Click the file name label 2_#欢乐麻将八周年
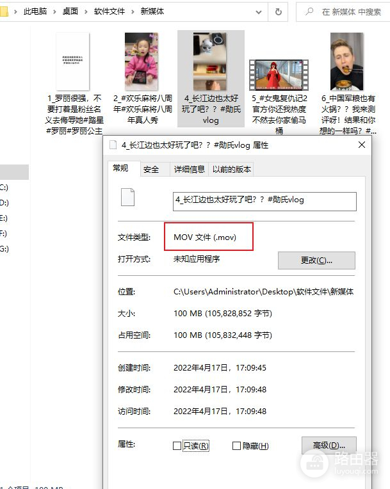 [143, 109]
